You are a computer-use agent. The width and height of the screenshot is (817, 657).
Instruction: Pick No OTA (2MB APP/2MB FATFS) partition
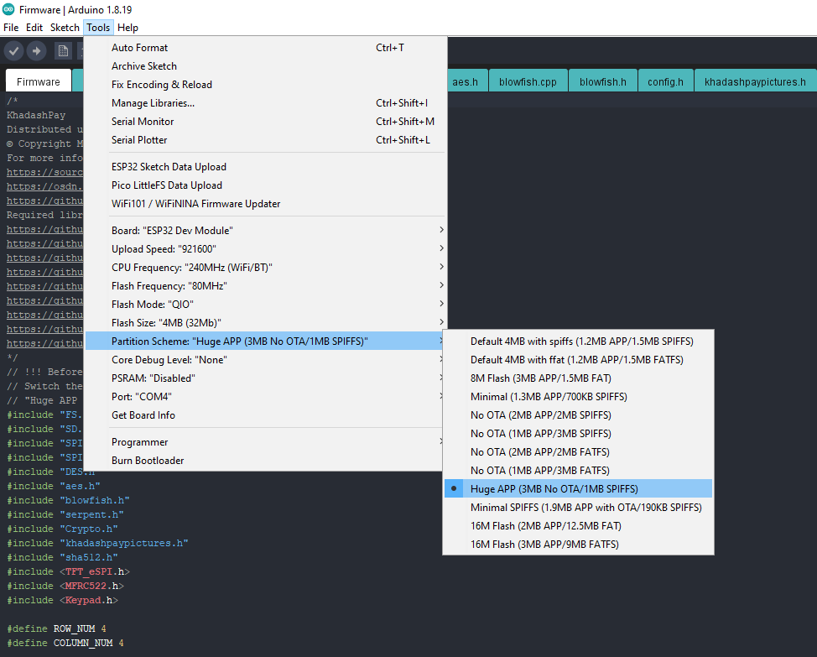pyautogui.click(x=539, y=452)
